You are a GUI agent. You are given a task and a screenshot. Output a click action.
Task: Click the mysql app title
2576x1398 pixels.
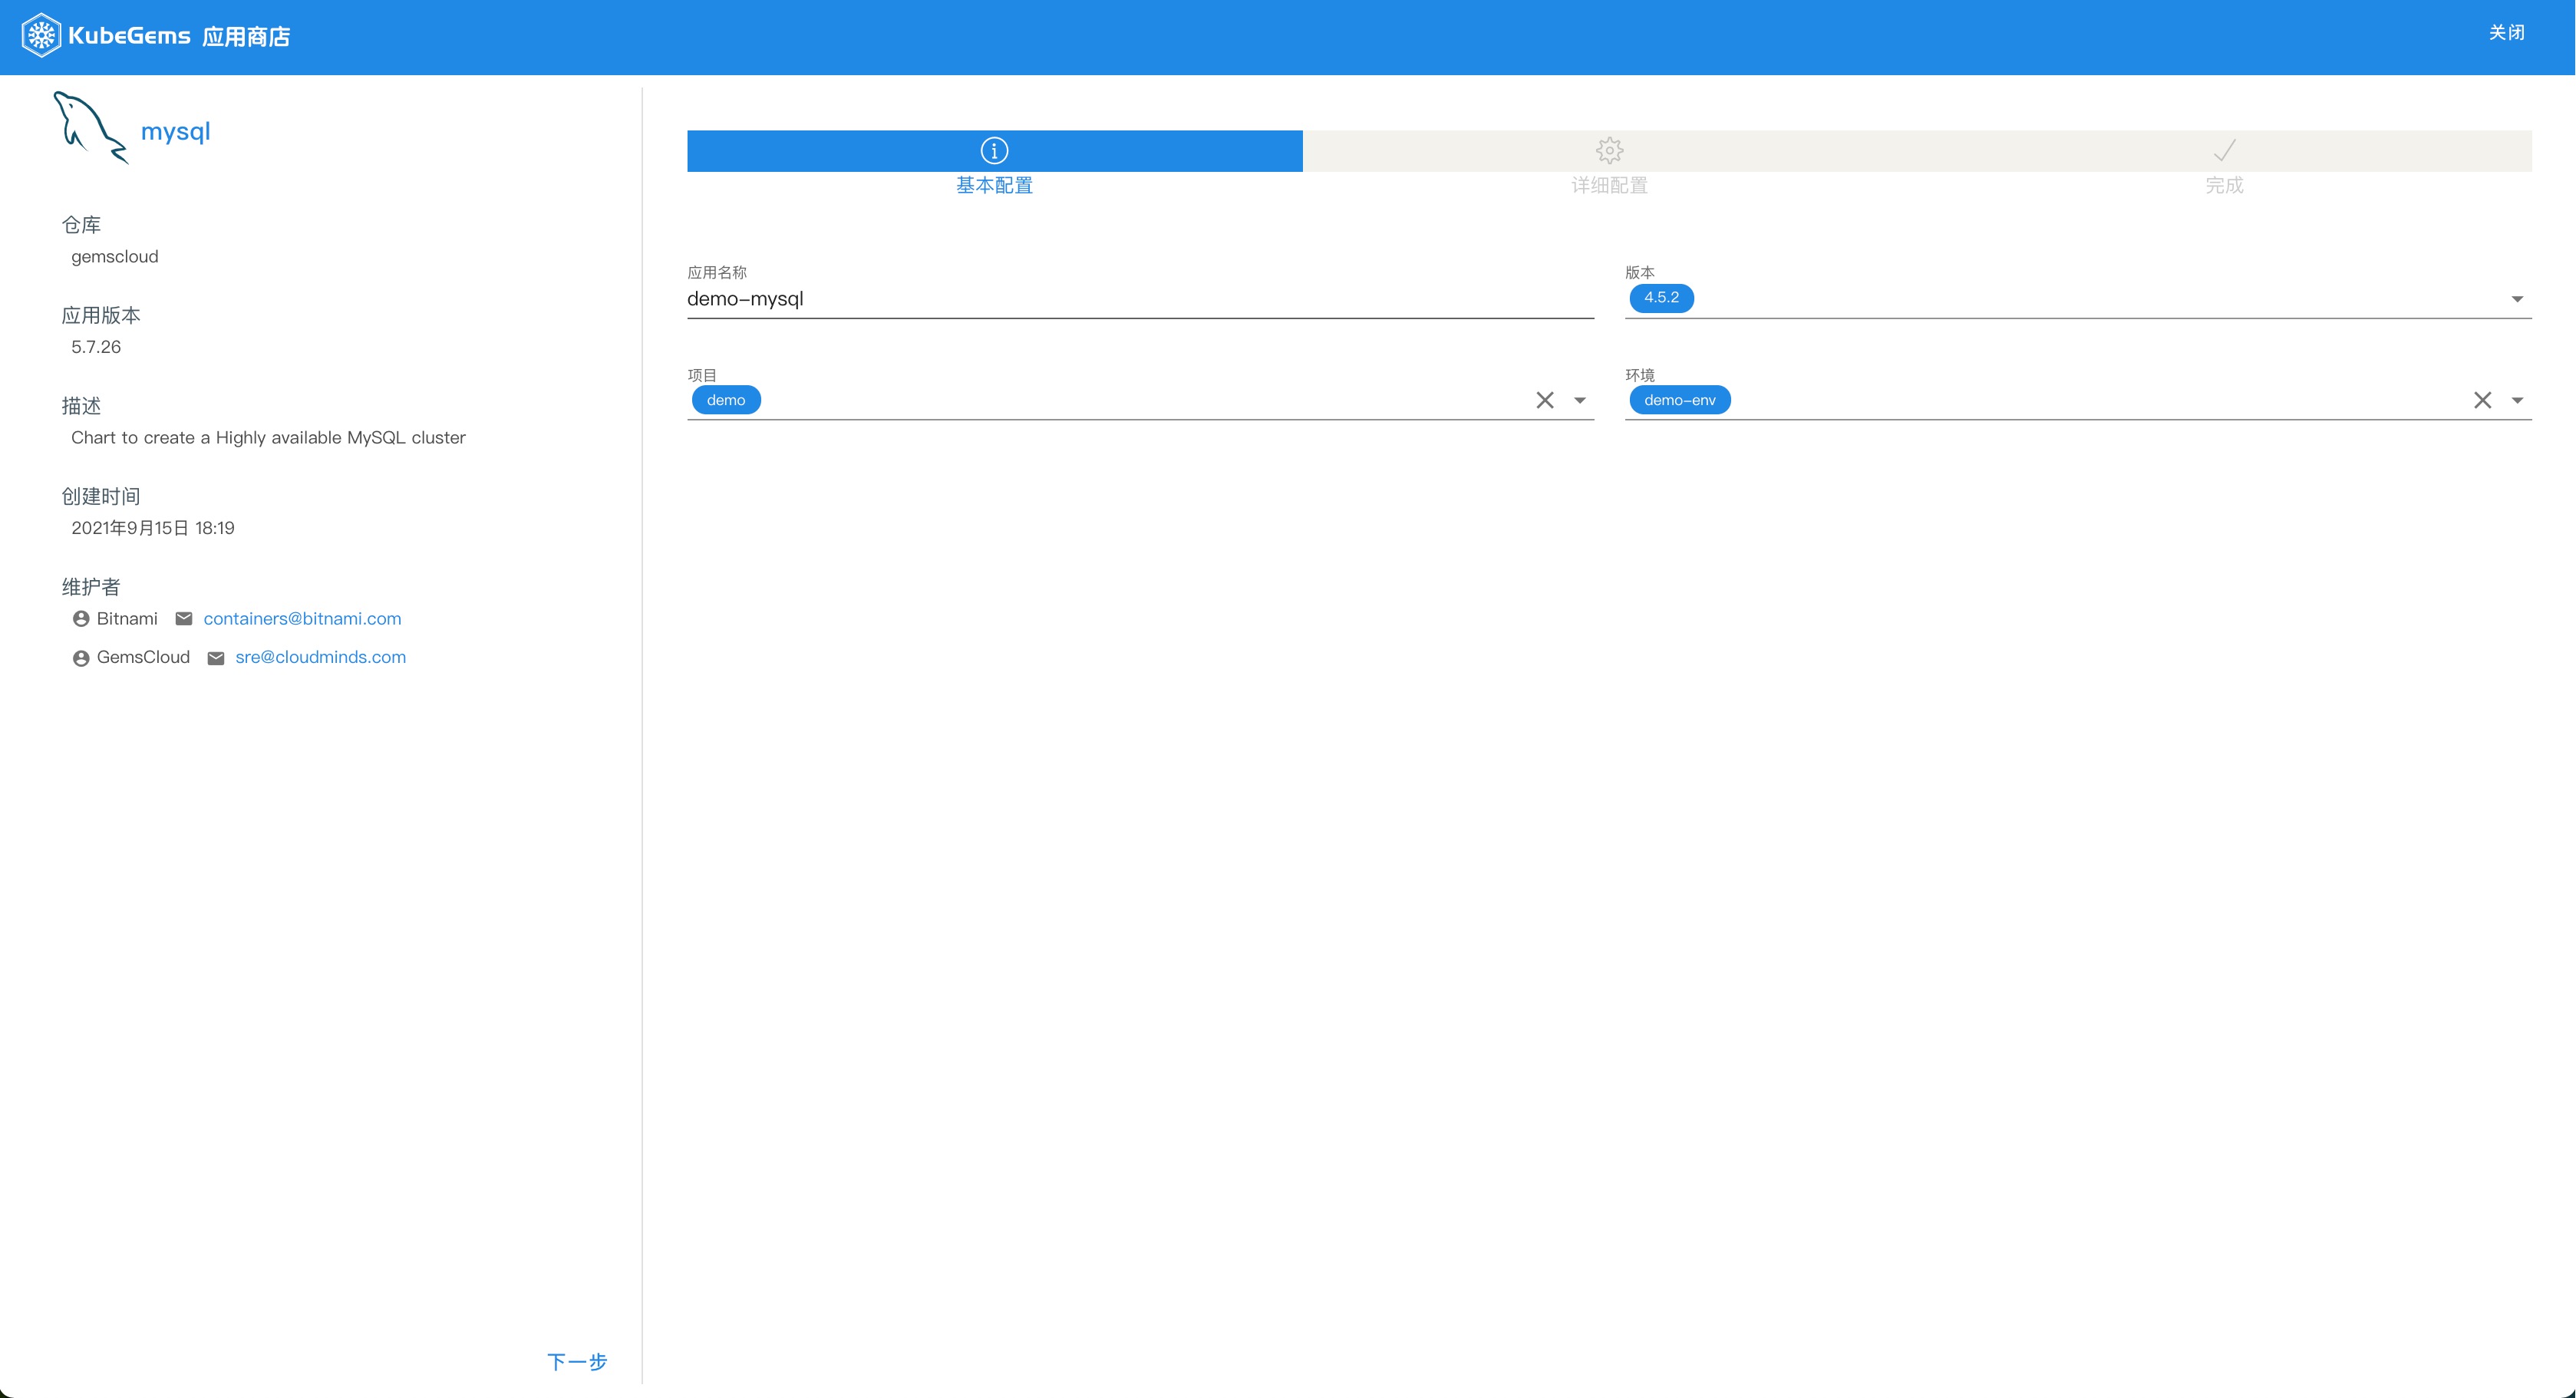(x=175, y=131)
